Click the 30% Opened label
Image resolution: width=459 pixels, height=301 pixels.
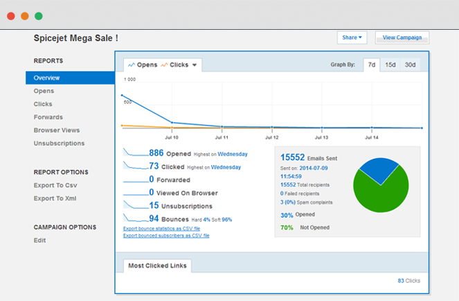[298, 215]
